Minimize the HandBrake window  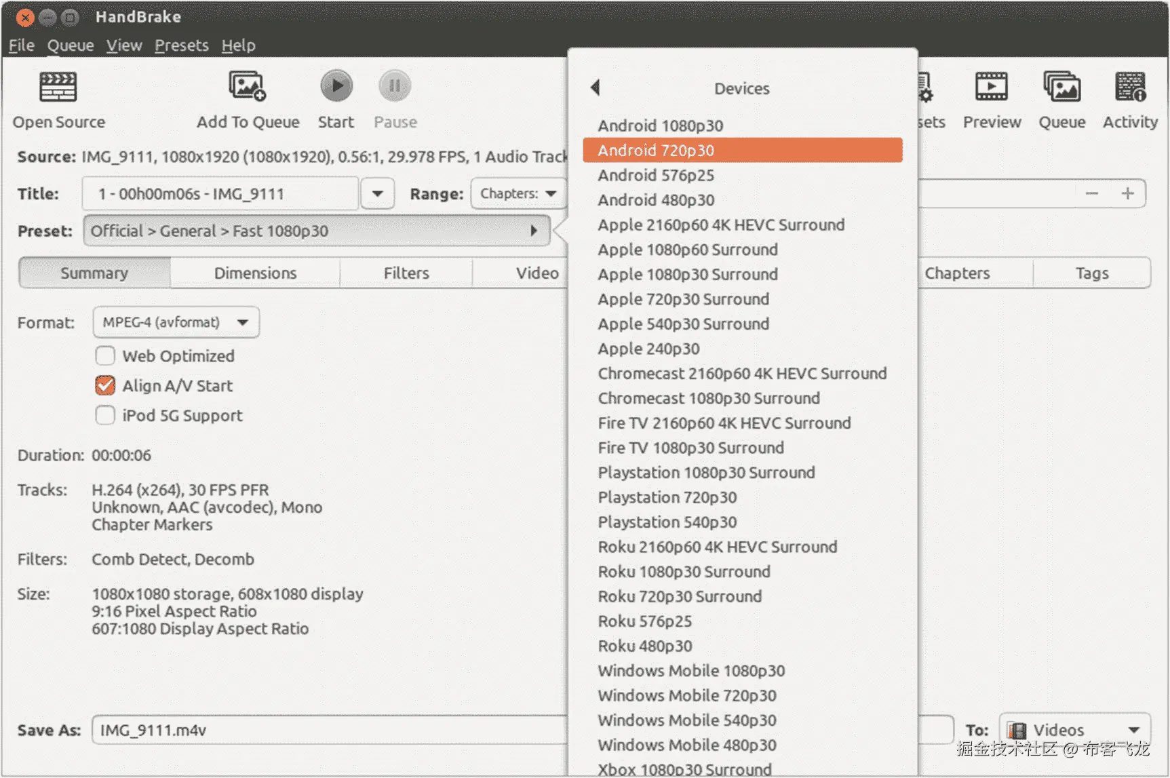pyautogui.click(x=47, y=17)
